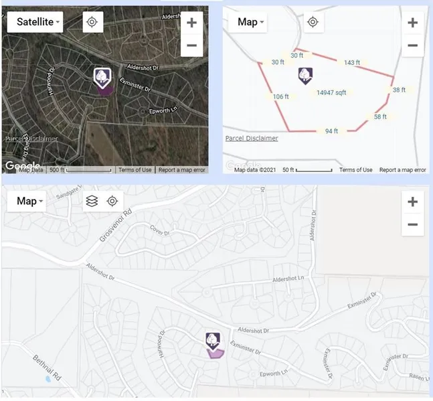Click the 14947 sqft parcel area label
The image size is (433, 401).
tap(331, 93)
